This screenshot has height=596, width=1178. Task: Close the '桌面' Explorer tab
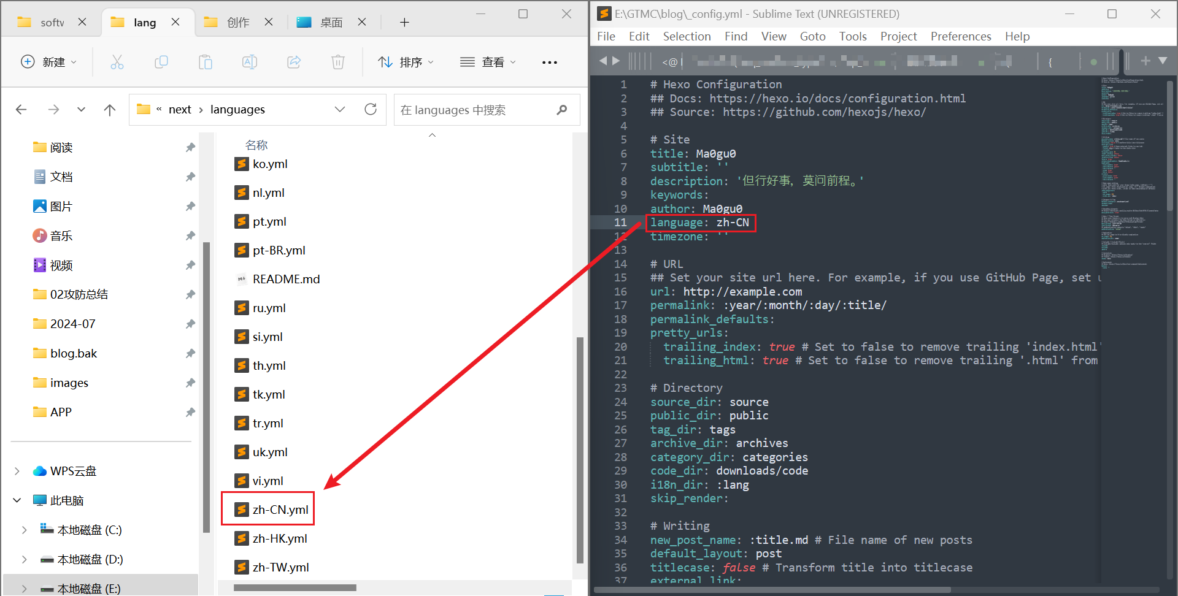(362, 22)
